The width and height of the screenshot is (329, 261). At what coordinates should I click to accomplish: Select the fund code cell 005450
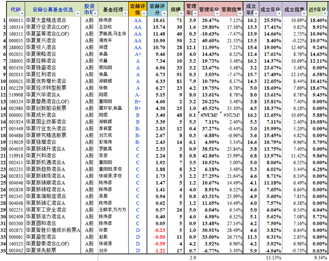16,68
